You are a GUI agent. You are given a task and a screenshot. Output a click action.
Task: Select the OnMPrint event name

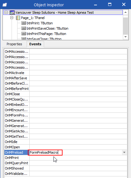coord(12,158)
